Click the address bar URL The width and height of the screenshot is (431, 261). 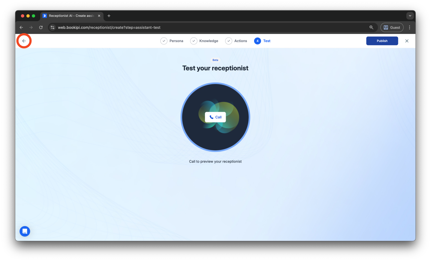(x=109, y=27)
